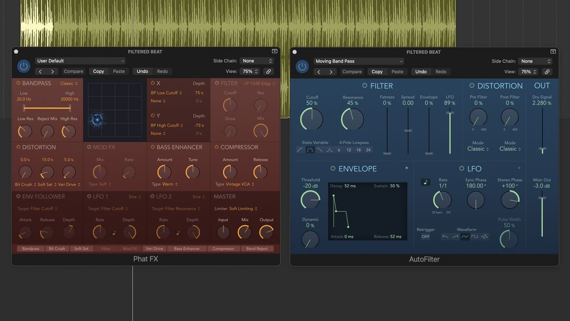Select the square LFO waveform icon

click(475, 236)
